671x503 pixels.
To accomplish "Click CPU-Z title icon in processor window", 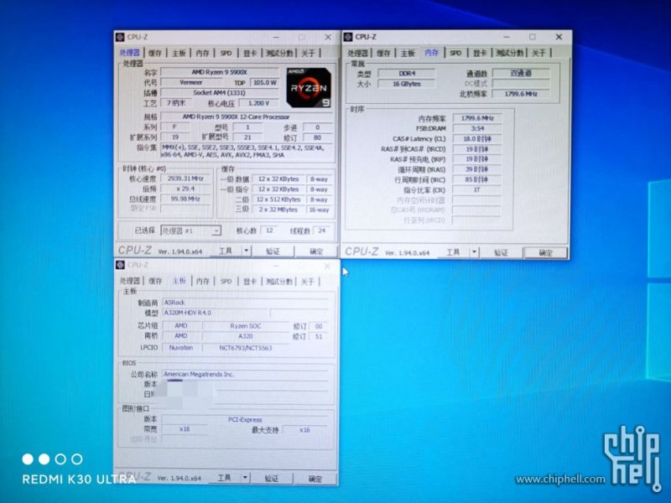I will (x=121, y=38).
